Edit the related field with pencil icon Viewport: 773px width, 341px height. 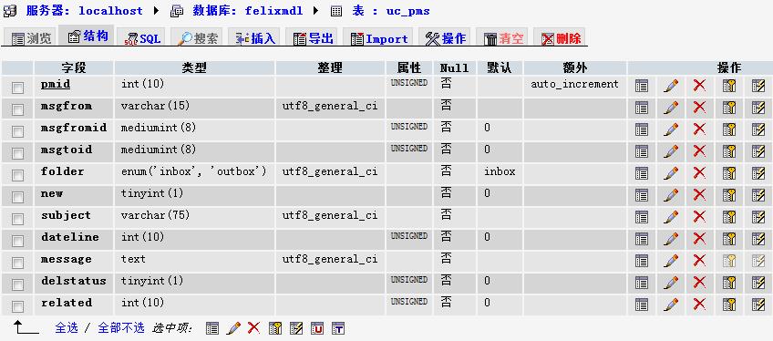click(671, 305)
